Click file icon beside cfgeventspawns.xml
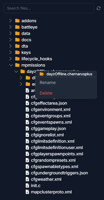 coord(27,122)
